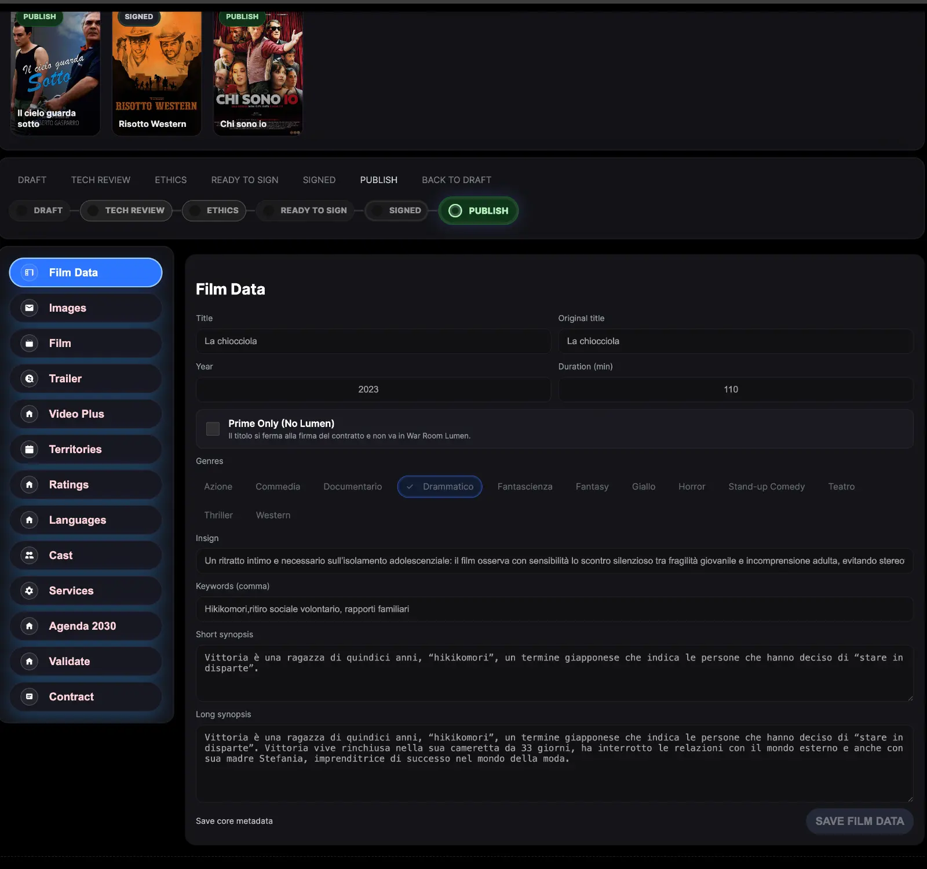
Task: Click the Territories sidebar icon
Action: (30, 449)
